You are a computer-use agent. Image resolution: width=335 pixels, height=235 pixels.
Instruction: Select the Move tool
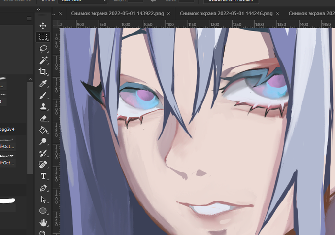tap(43, 26)
